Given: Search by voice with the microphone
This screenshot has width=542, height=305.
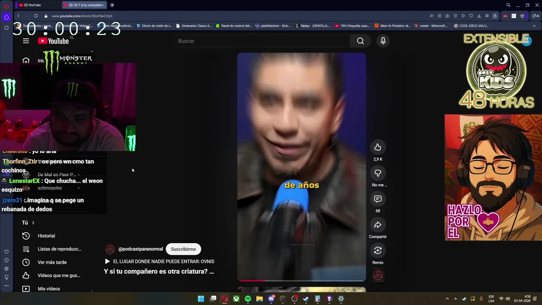Looking at the screenshot, I should pos(383,41).
